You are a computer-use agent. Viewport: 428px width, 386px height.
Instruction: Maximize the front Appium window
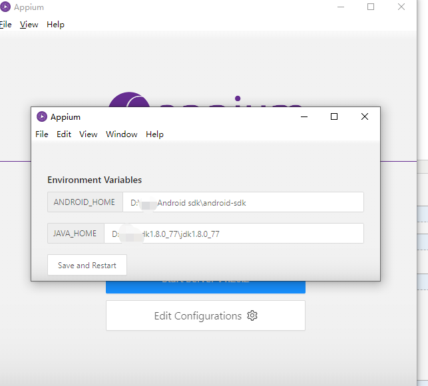(x=334, y=116)
